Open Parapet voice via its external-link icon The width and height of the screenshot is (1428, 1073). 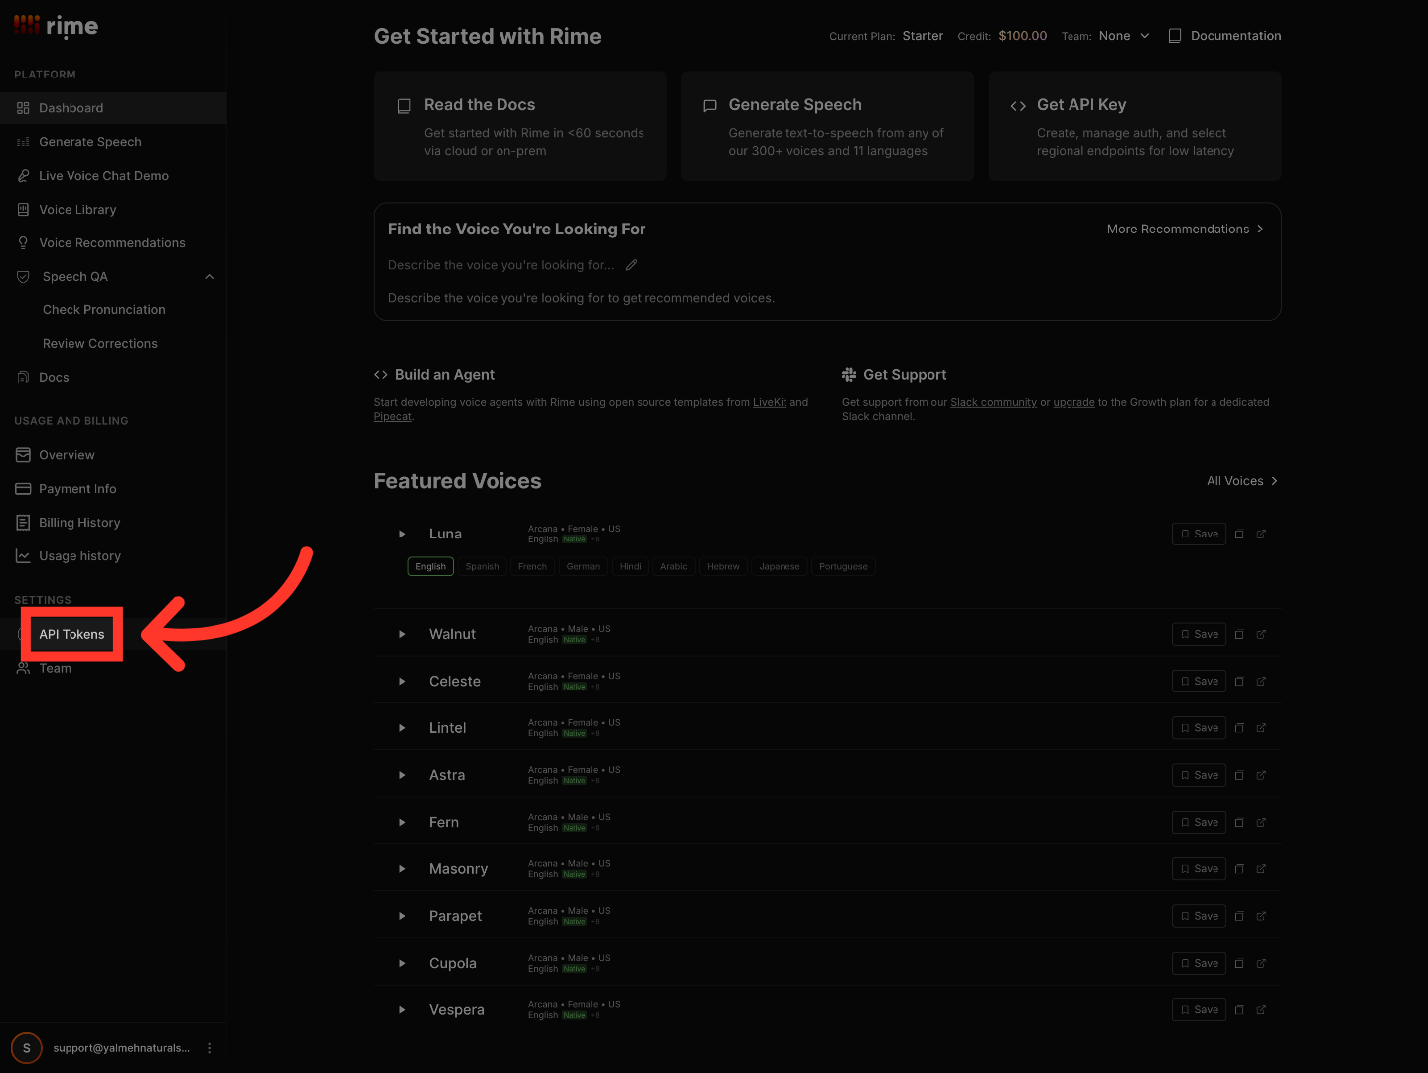(1261, 916)
